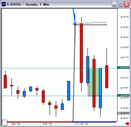This screenshot has width=131, height=127.
Task: Click the blue session bar on time axis
Action: [94, 122]
